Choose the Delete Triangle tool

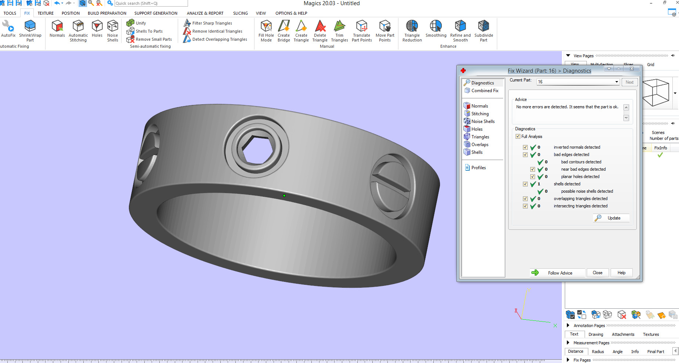coord(320,31)
